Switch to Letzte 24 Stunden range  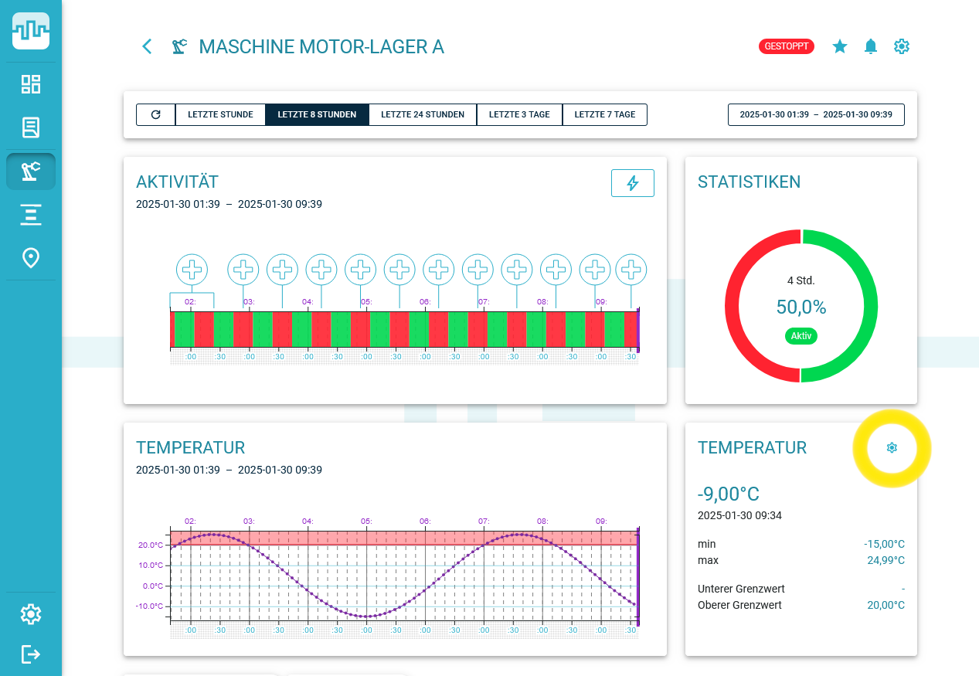coord(423,114)
